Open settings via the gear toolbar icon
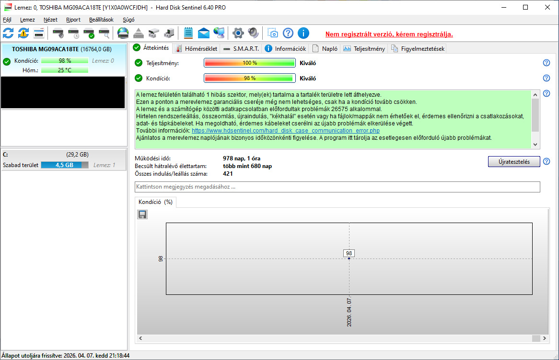This screenshot has height=360, width=559. [238, 34]
